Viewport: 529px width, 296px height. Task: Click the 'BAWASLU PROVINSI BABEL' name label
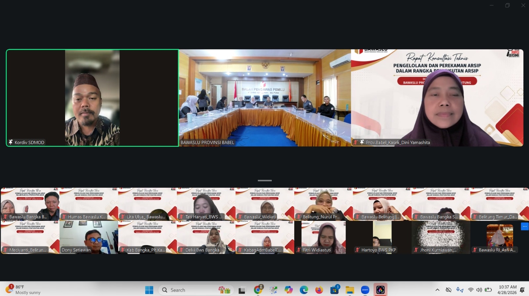pos(207,142)
